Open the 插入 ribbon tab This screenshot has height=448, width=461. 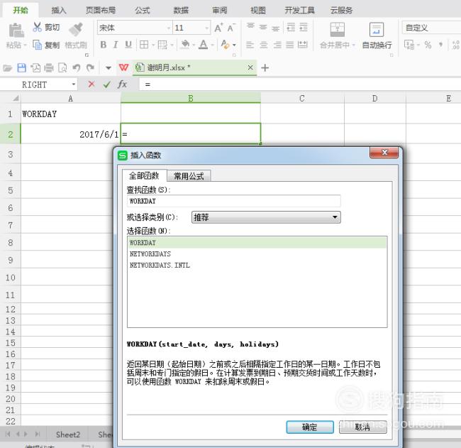pyautogui.click(x=58, y=11)
